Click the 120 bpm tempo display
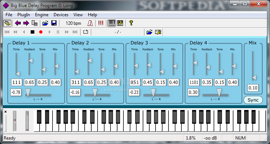 pyautogui.click(x=74, y=23)
